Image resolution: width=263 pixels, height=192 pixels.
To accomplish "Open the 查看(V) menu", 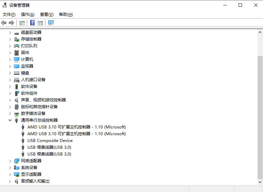I will click(46, 15).
